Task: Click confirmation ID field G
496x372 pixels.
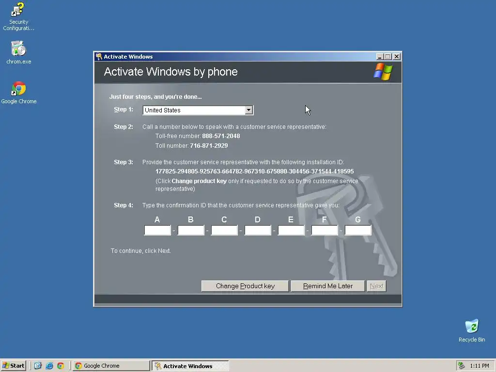Action: [x=358, y=230]
